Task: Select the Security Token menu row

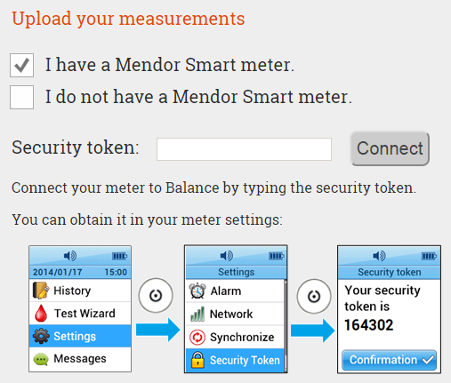Action: 235,360
